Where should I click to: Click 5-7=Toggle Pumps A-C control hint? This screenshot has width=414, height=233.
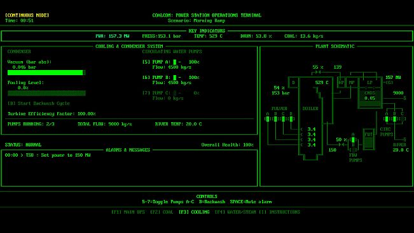point(168,202)
